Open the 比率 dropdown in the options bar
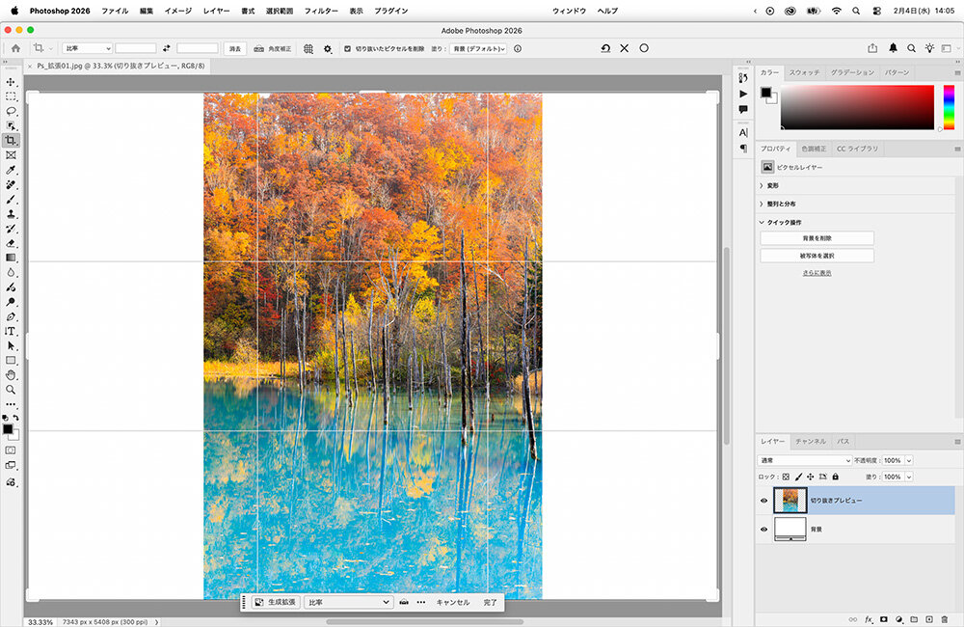Screen dimensions: 964x627 (87, 48)
